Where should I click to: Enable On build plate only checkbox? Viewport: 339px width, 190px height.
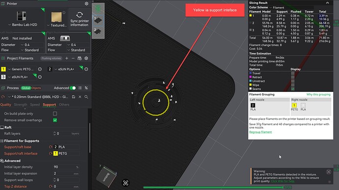(55, 113)
